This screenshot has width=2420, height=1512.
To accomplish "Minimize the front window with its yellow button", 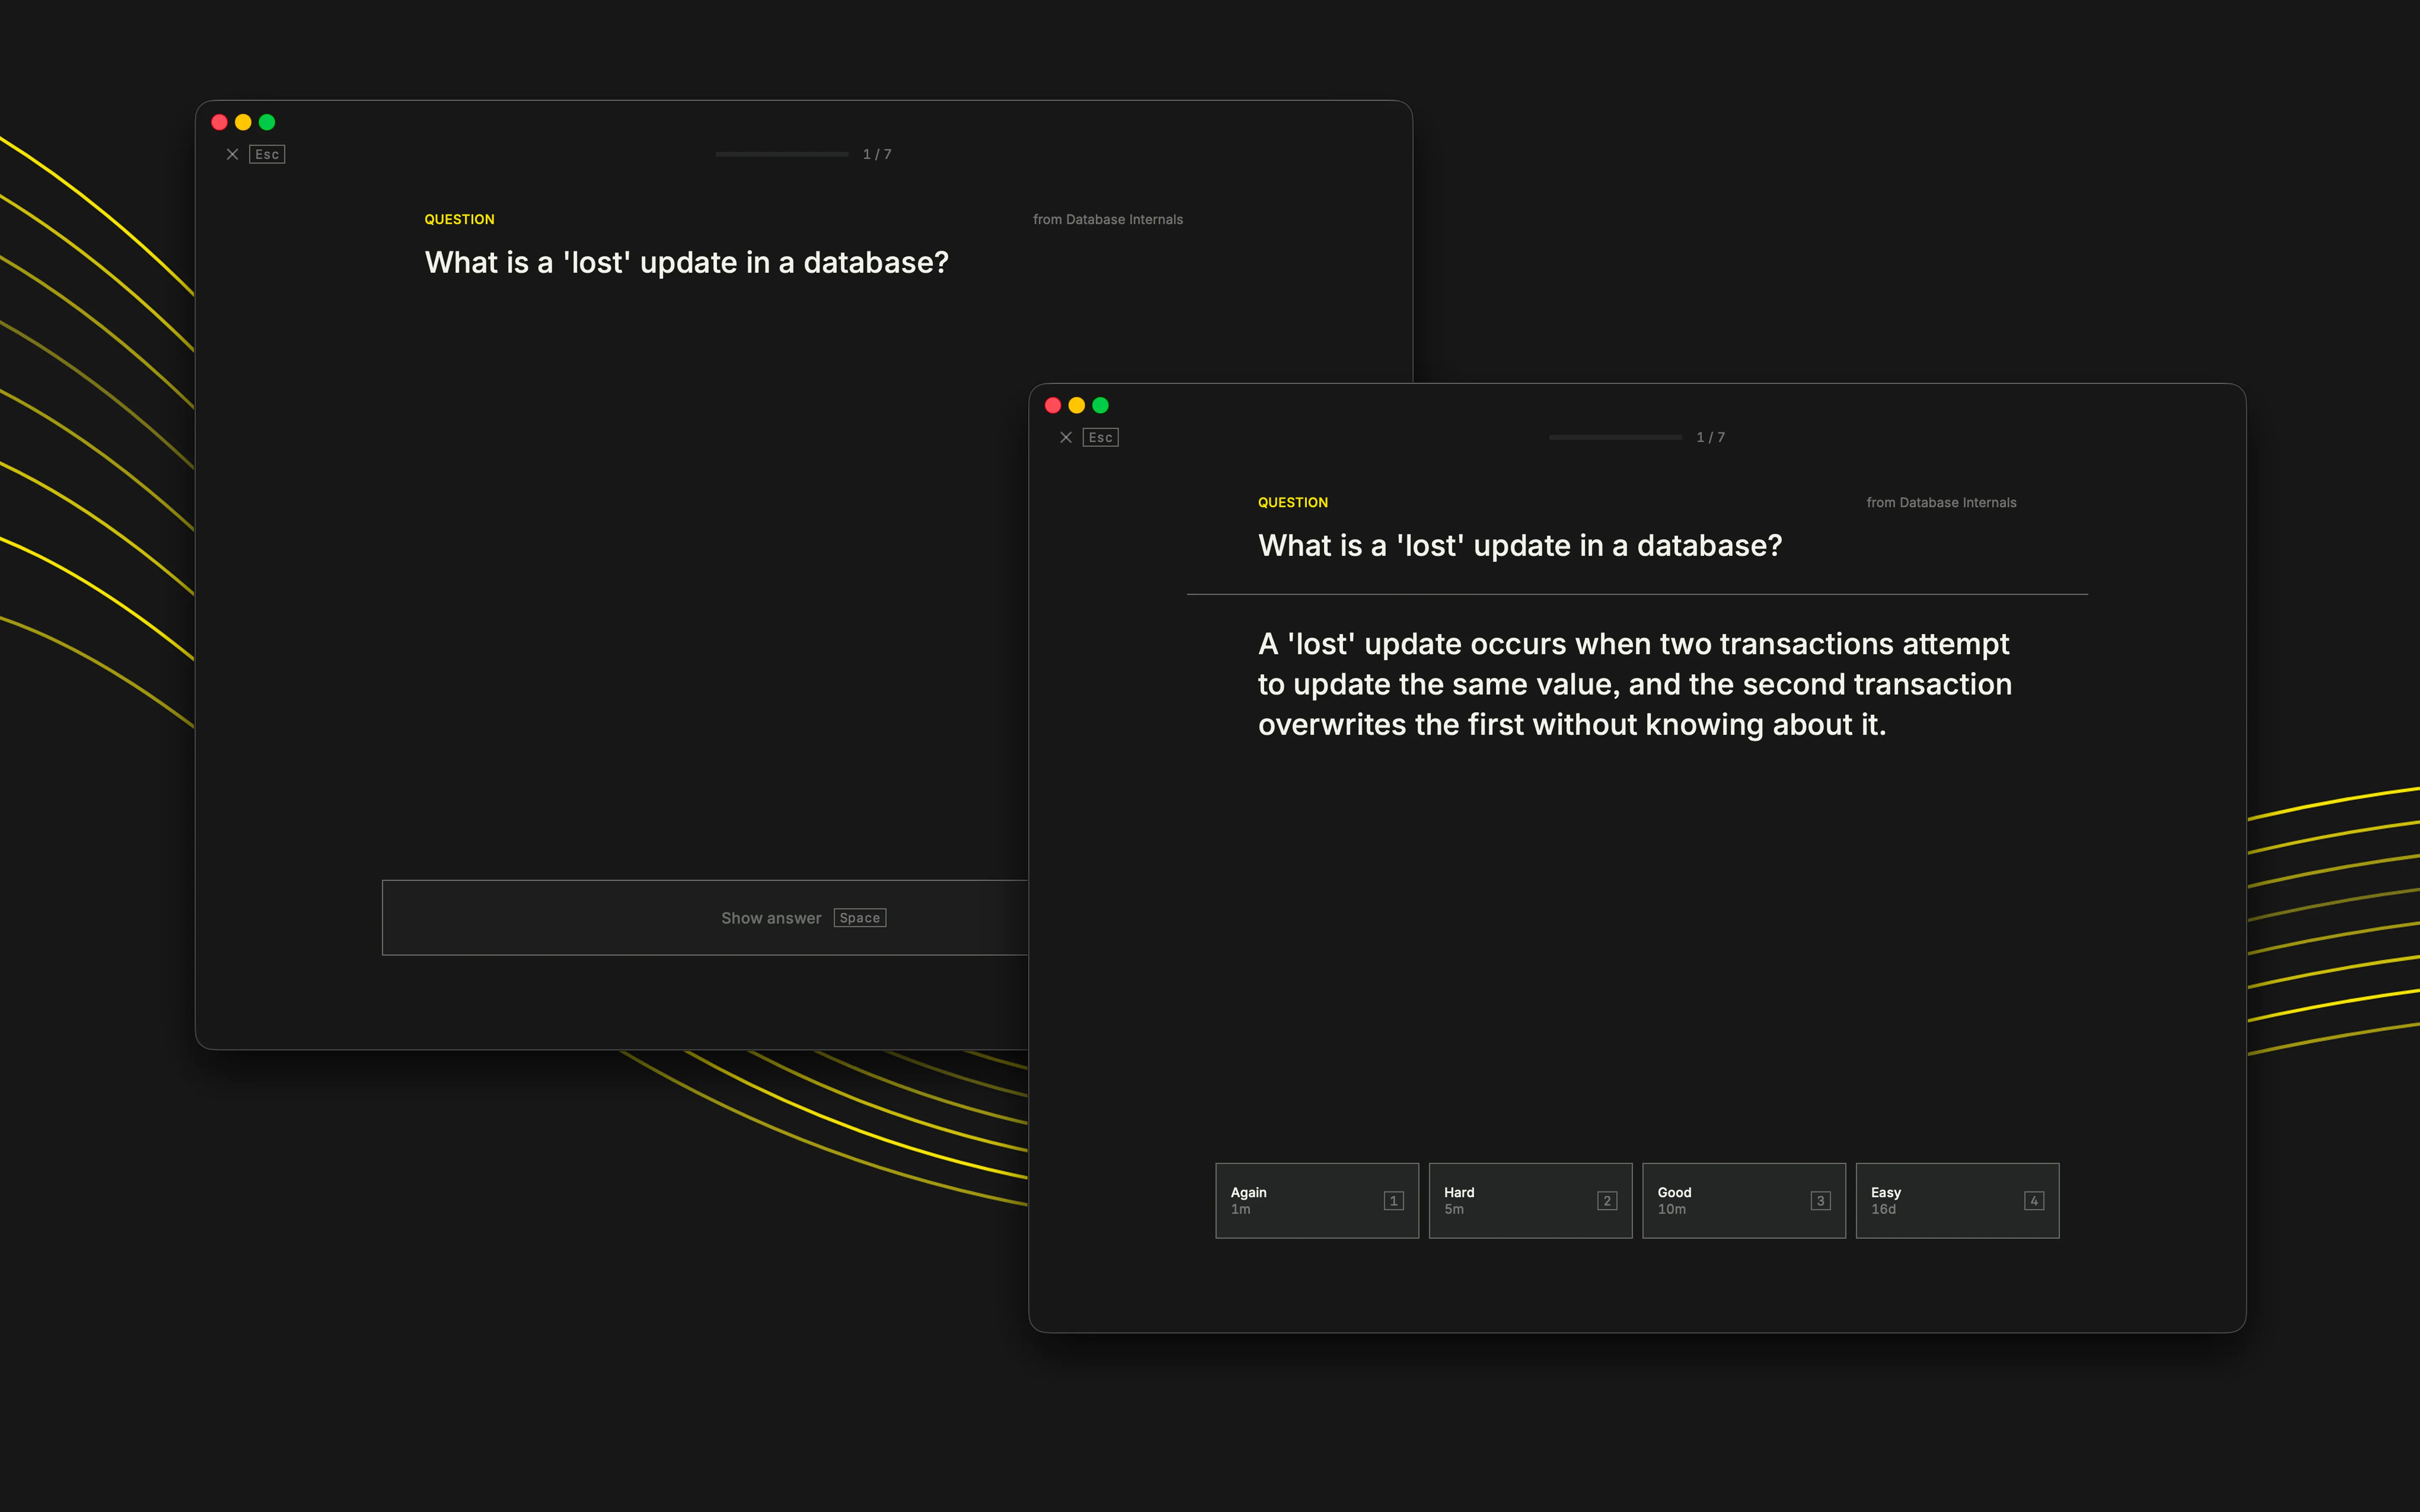I will click(1077, 405).
